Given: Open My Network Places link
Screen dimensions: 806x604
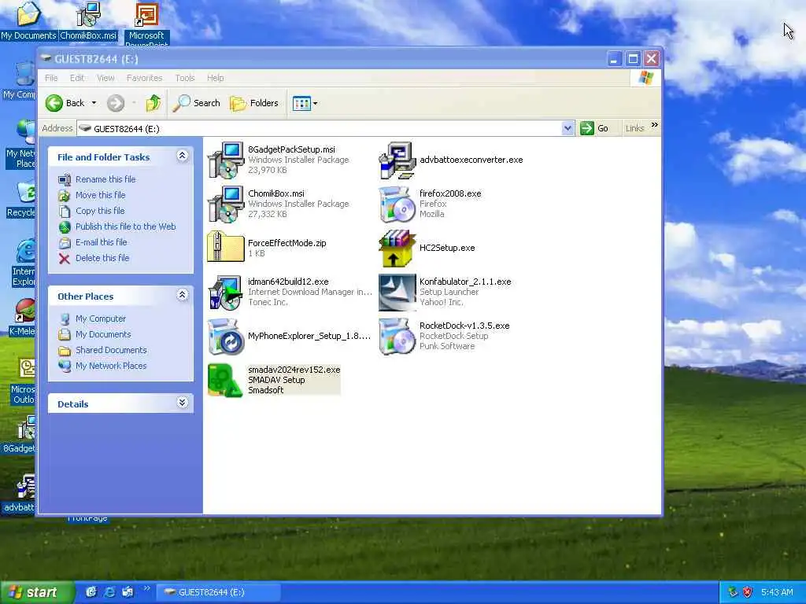Looking at the screenshot, I should click(x=110, y=366).
